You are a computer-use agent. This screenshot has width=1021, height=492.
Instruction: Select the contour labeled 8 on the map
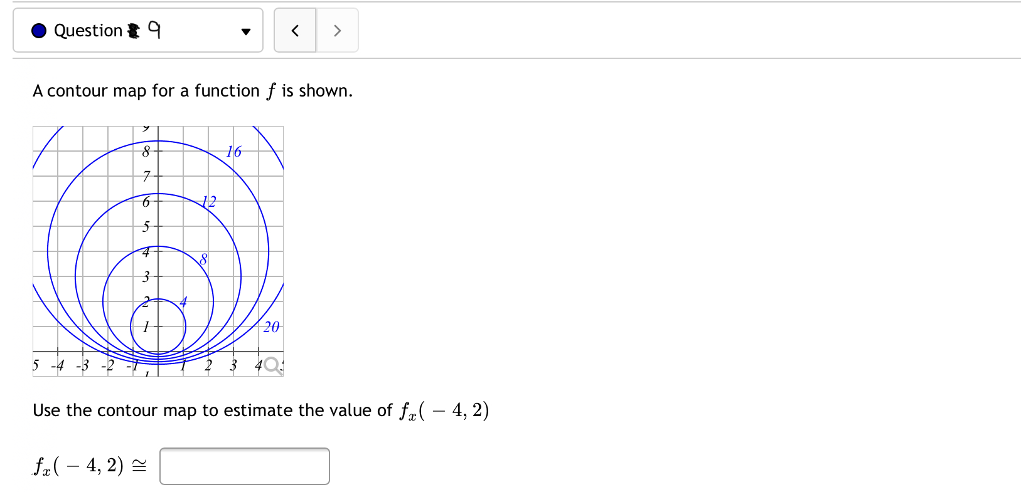coord(203,259)
